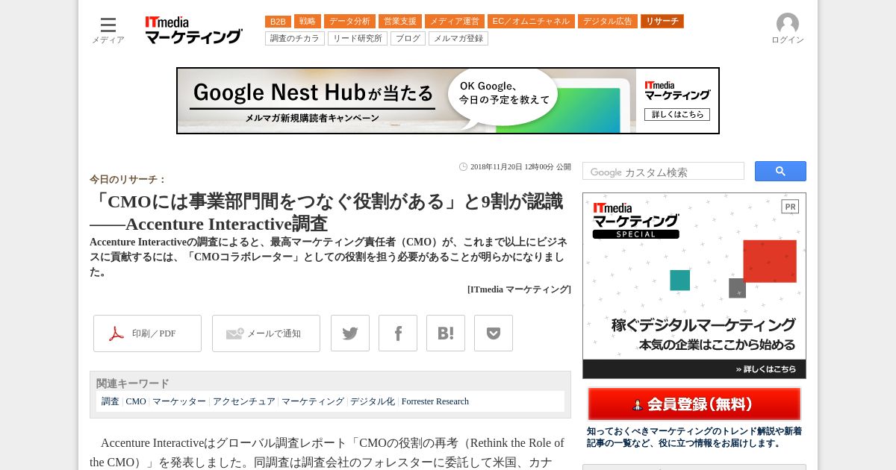Open 稼ぐデジタルマーケティング special ad
Viewport: 896px width, 470px height.
[x=694, y=286]
